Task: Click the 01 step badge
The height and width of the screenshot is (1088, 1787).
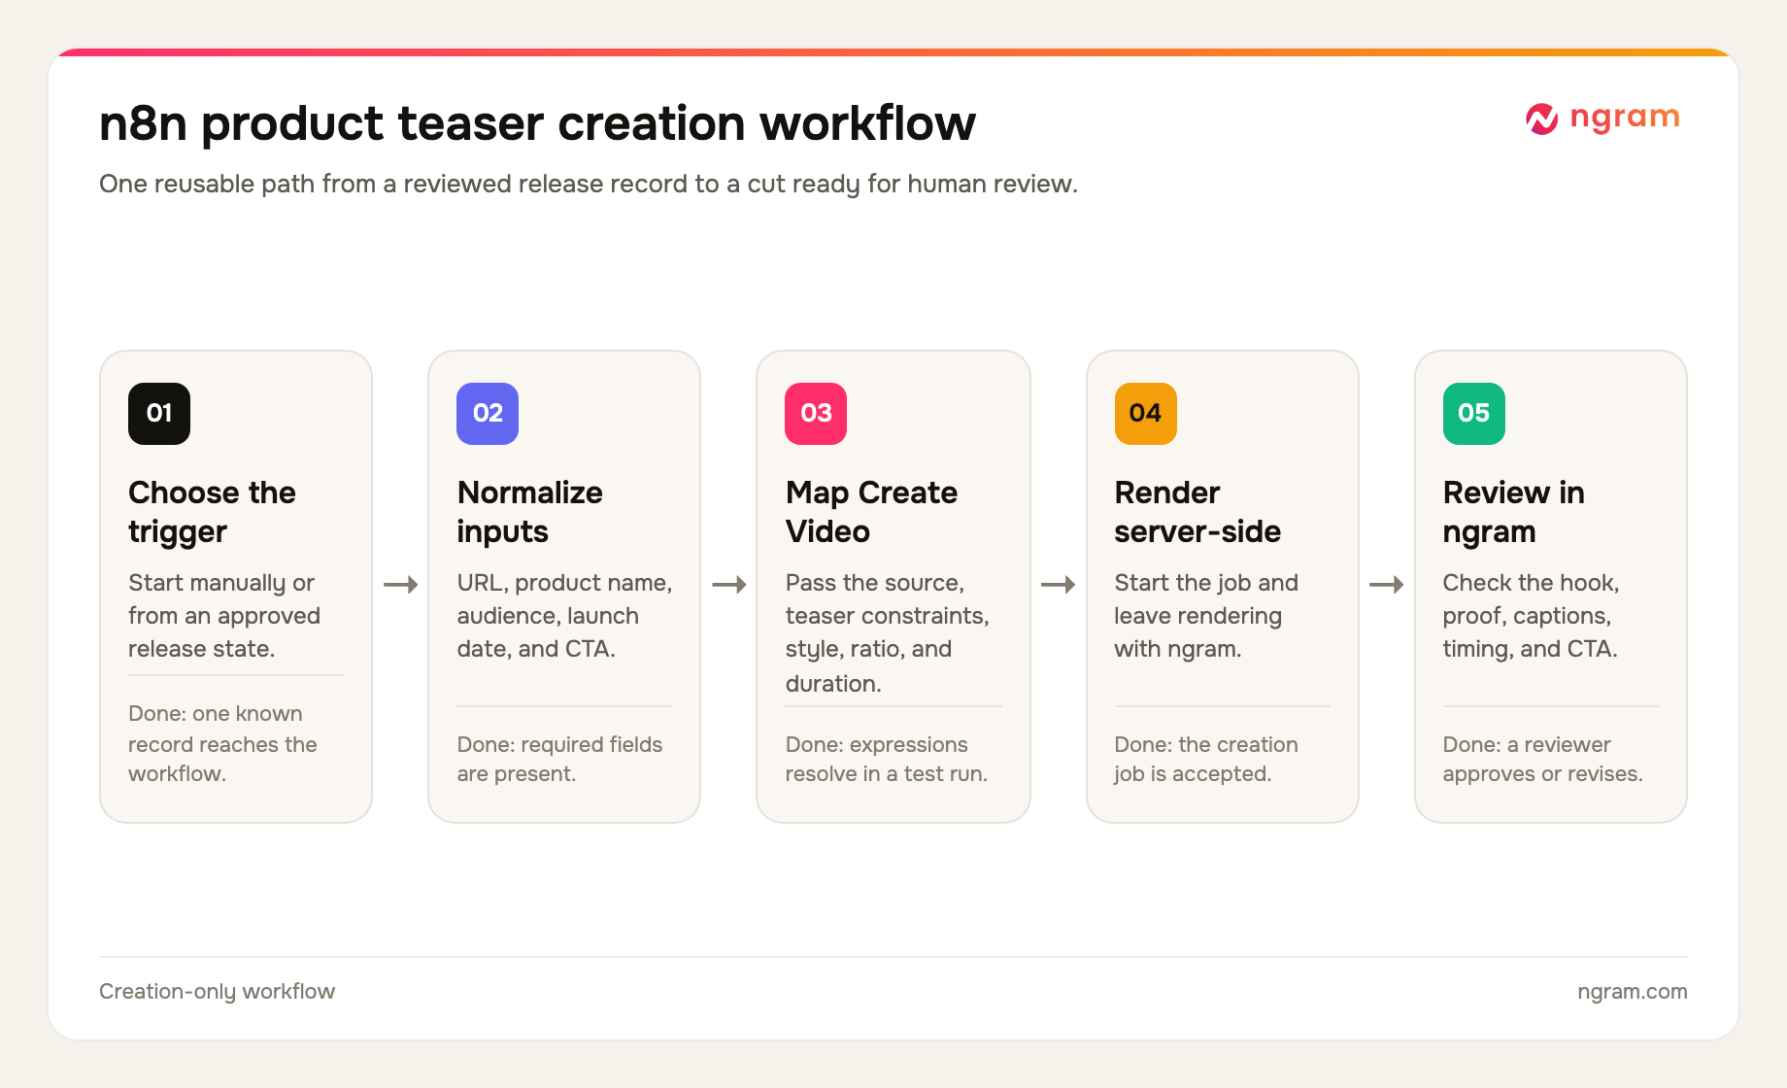Action: pyautogui.click(x=159, y=414)
